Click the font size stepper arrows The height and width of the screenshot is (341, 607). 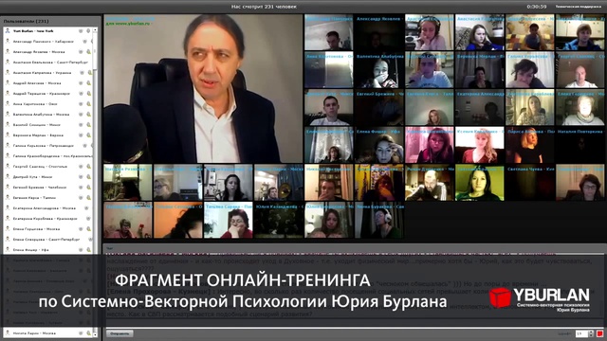click(x=591, y=333)
